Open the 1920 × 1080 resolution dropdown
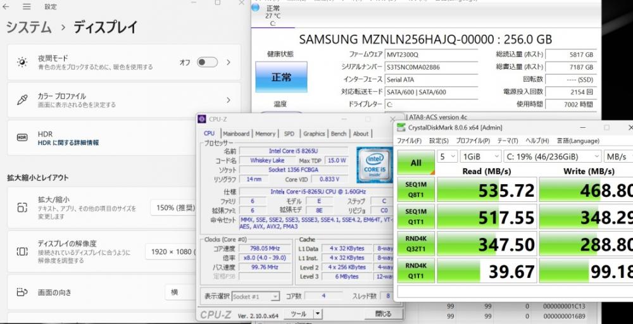This screenshot has height=324, width=633. click(x=171, y=252)
